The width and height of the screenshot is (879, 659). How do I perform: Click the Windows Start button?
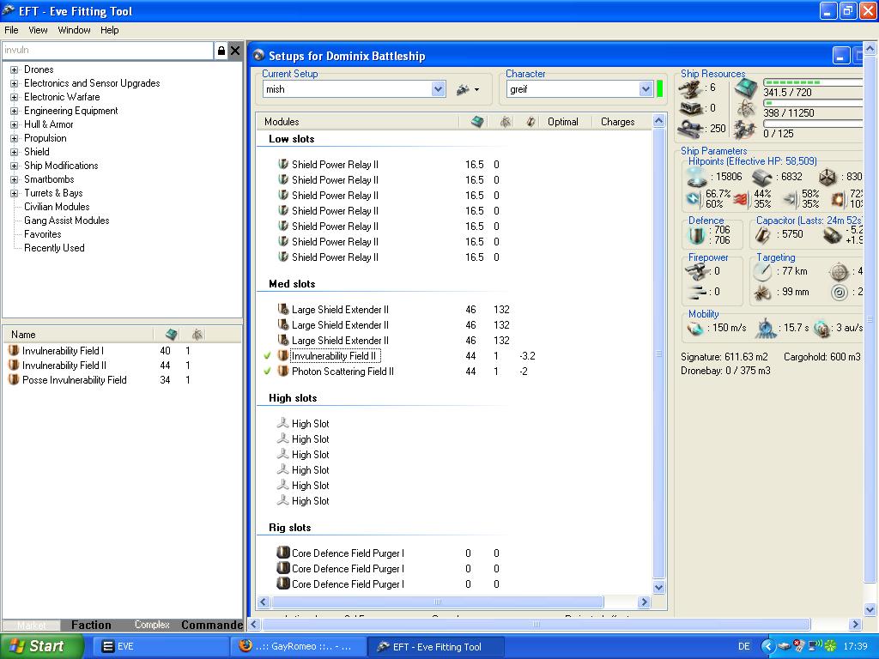coord(41,646)
